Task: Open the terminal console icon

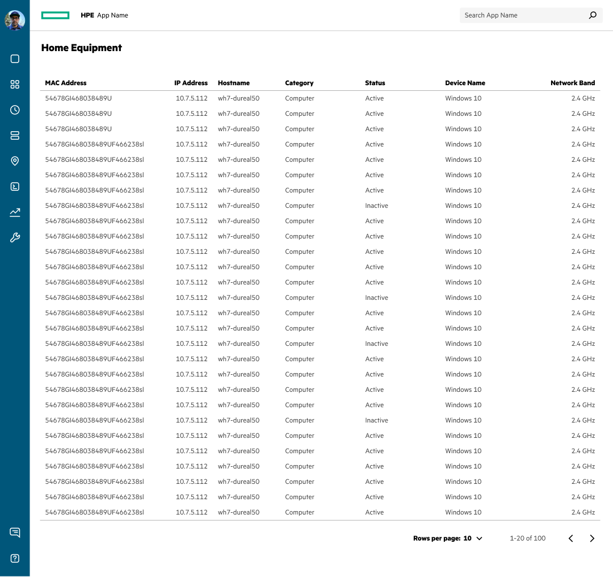Action: click(15, 187)
